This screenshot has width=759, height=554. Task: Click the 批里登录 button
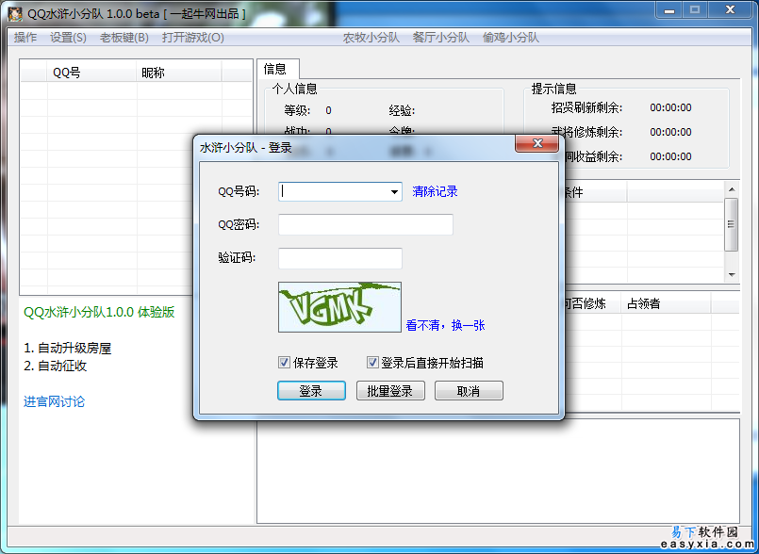pyautogui.click(x=390, y=391)
